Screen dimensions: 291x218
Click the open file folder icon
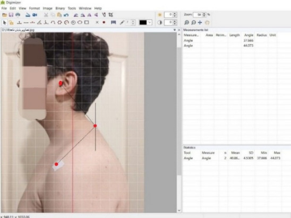4,15
